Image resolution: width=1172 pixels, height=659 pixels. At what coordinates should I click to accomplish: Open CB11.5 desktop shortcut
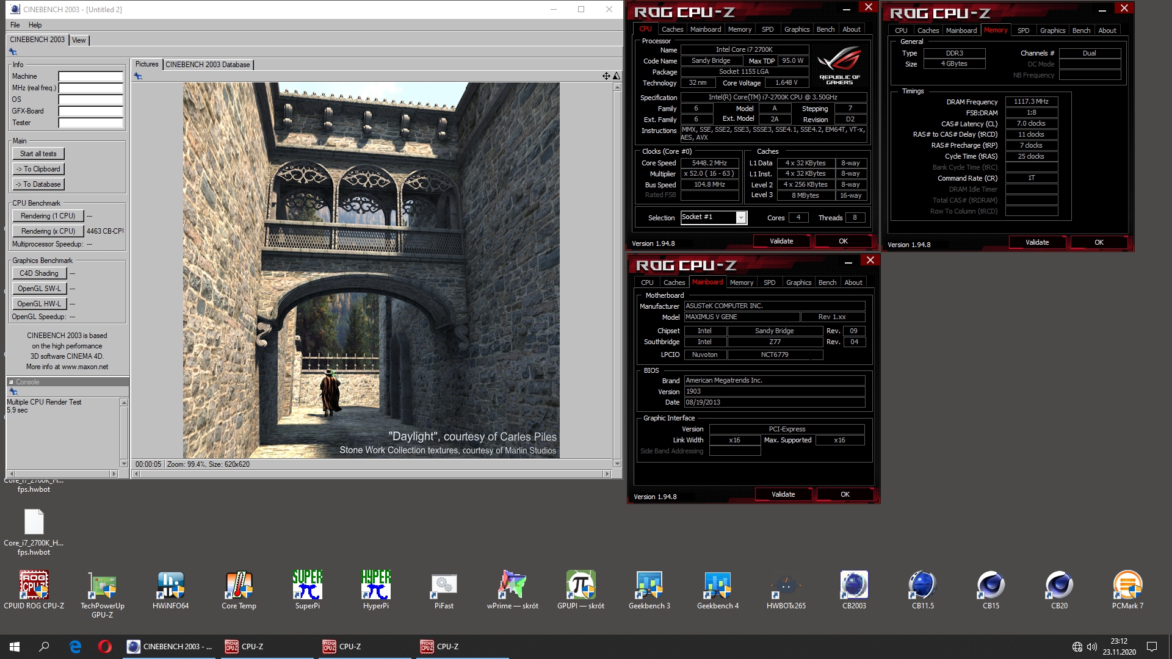923,589
